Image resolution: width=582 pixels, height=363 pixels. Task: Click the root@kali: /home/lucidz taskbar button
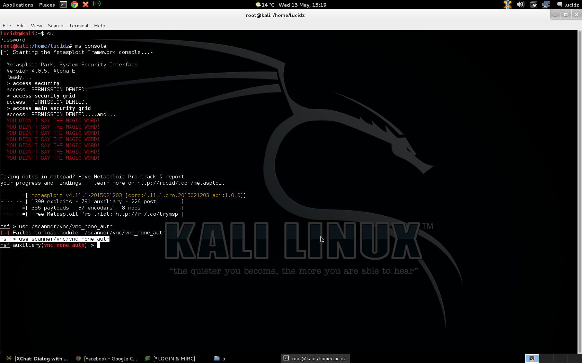pyautogui.click(x=315, y=359)
